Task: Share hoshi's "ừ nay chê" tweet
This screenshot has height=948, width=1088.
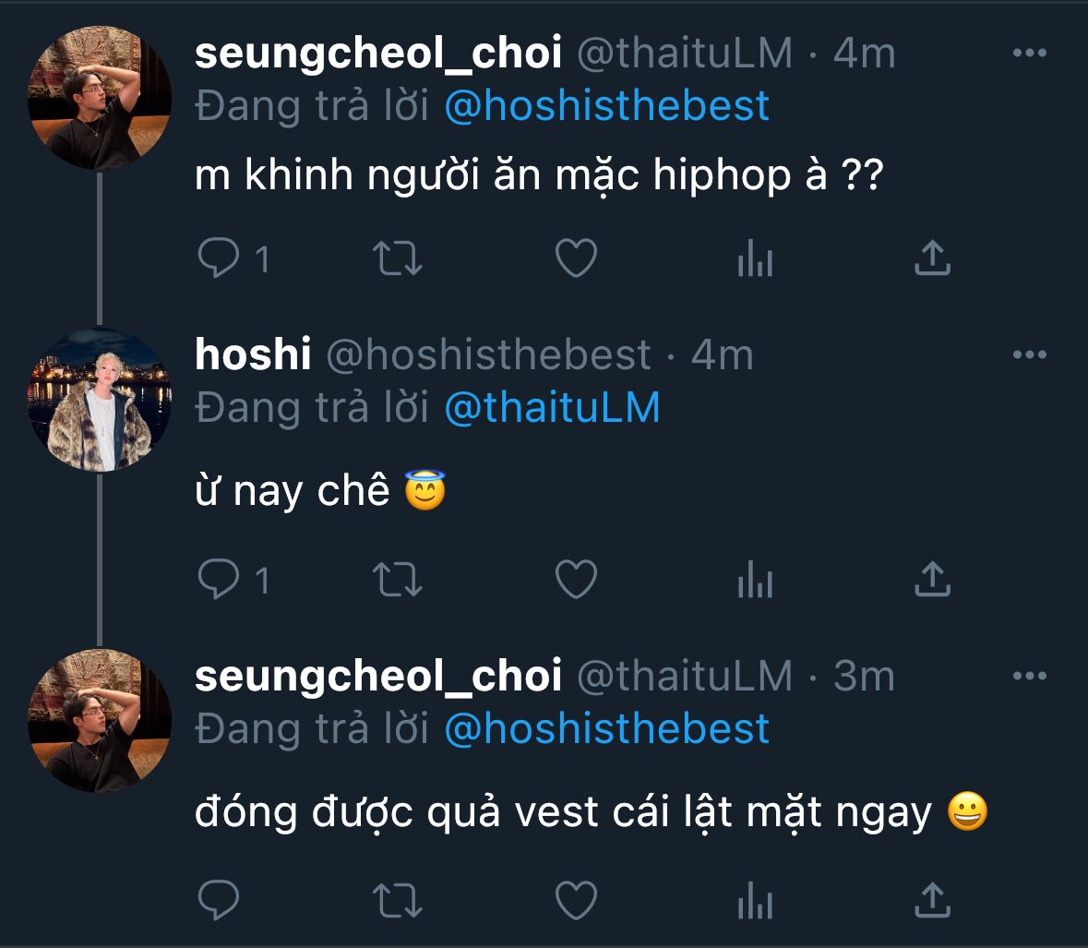Action: click(932, 580)
